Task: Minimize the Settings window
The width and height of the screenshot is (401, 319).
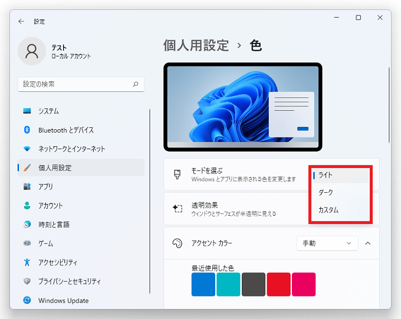Action: pyautogui.click(x=337, y=18)
